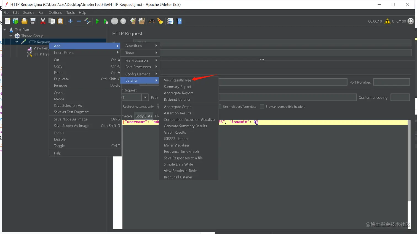Click the Expand All plus icon
This screenshot has height=234, width=417.
click(x=70, y=21)
